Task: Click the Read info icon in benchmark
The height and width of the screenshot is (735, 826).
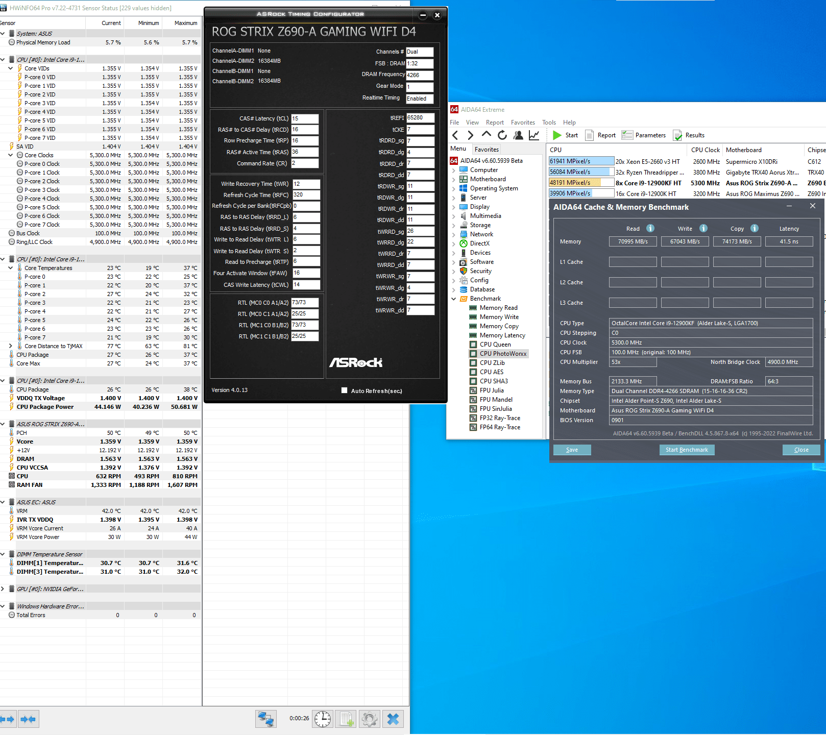Action: (650, 228)
